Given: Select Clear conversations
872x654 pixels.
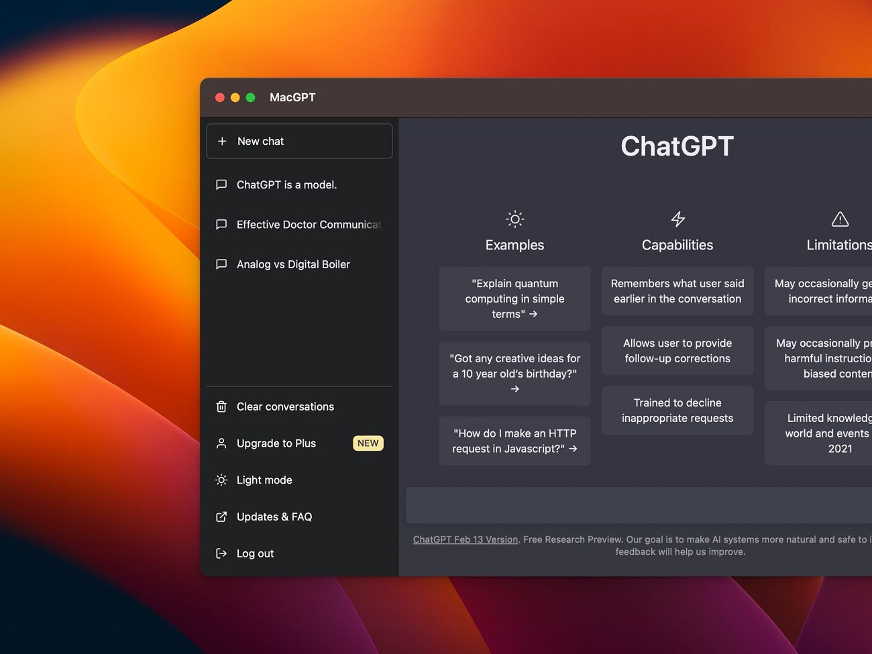Looking at the screenshot, I should [299, 406].
